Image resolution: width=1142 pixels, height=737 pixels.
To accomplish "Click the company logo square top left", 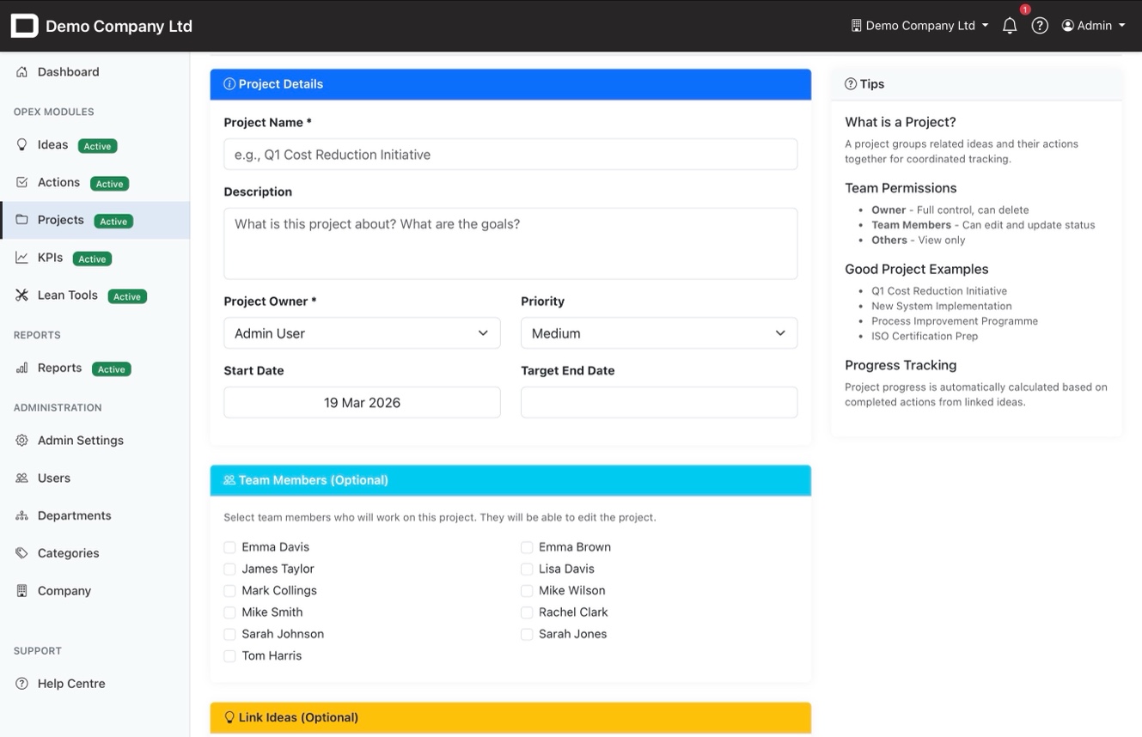I will 24,25.
